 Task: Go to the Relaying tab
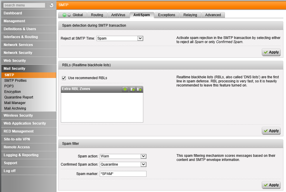tap(190, 15)
